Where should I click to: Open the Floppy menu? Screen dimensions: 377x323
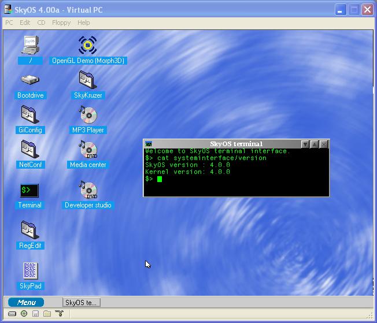pyautogui.click(x=61, y=23)
